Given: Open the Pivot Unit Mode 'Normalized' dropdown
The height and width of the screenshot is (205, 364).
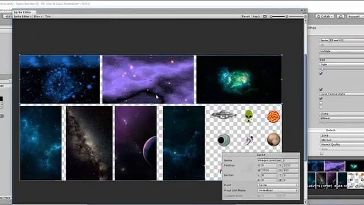Looking at the screenshot, I should 278,190.
